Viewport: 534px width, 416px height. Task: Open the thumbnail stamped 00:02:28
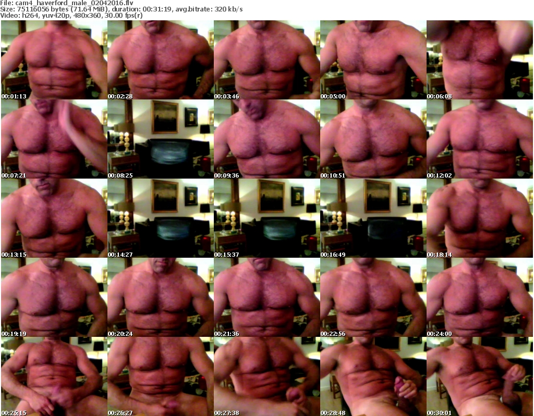point(161,60)
